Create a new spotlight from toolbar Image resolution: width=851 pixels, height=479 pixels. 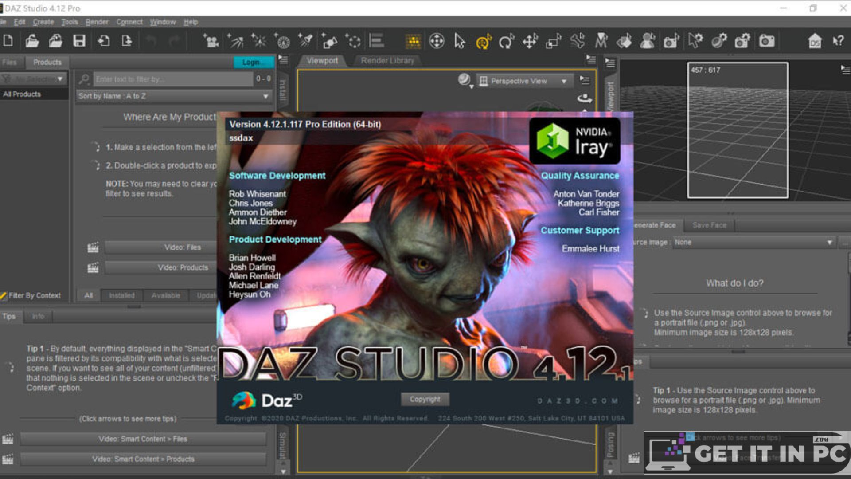(306, 41)
